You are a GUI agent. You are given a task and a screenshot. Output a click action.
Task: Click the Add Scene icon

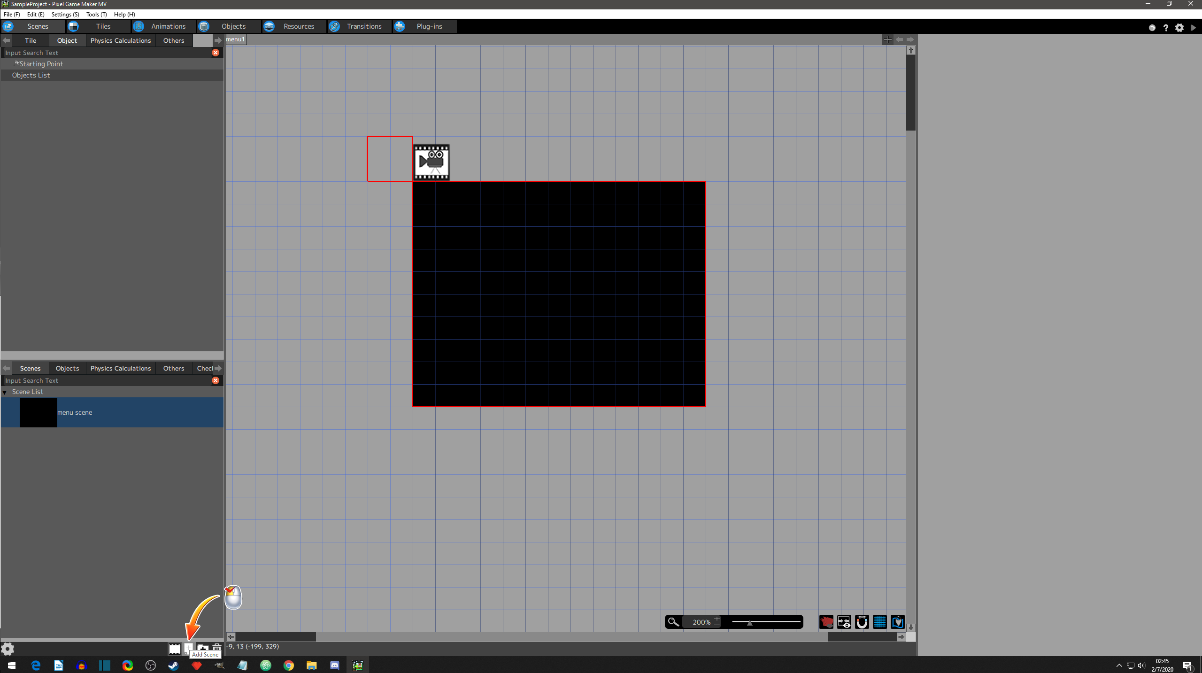click(188, 648)
